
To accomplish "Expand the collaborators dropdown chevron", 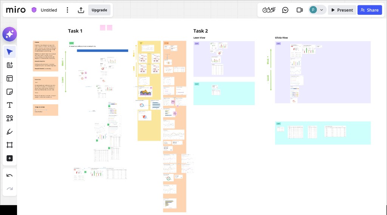I will pos(321,10).
